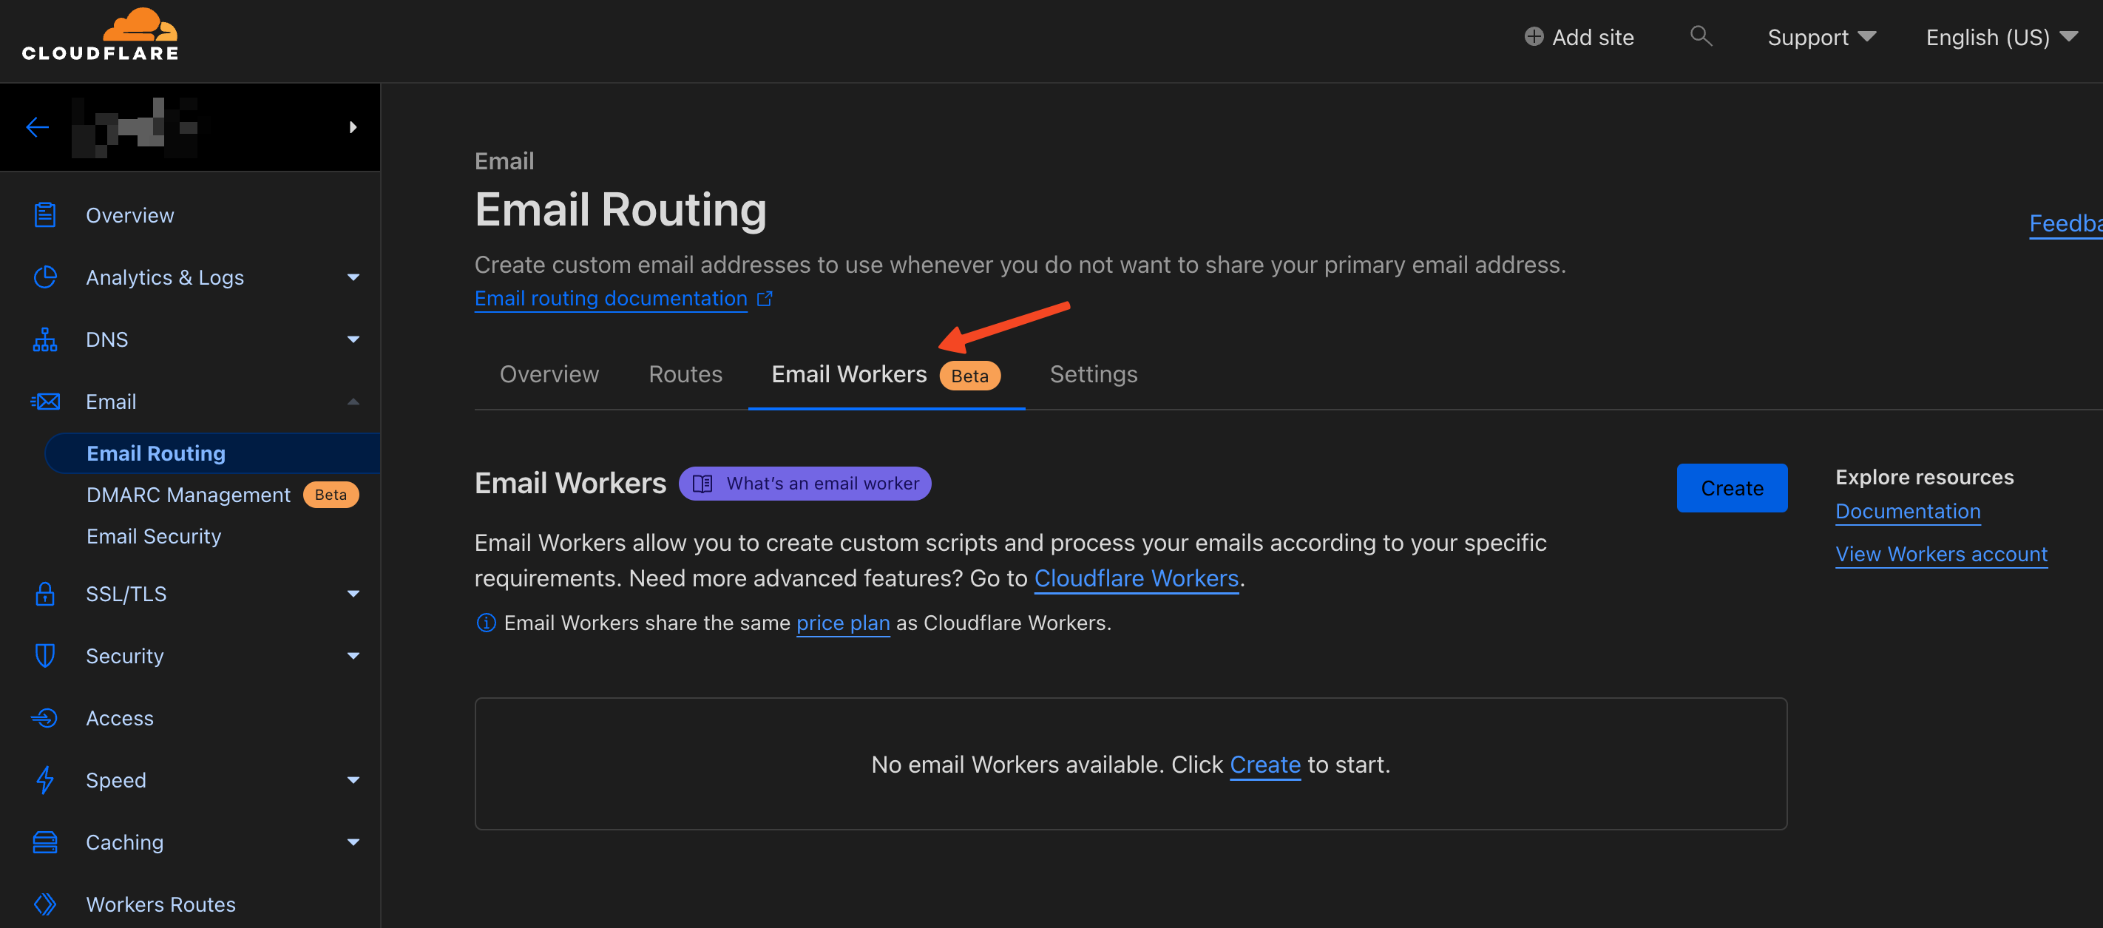Viewport: 2103px width, 928px height.
Task: Click the Access arrow icon
Action: (x=45, y=717)
